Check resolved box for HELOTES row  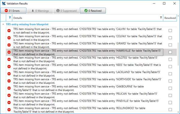tap(170, 60)
